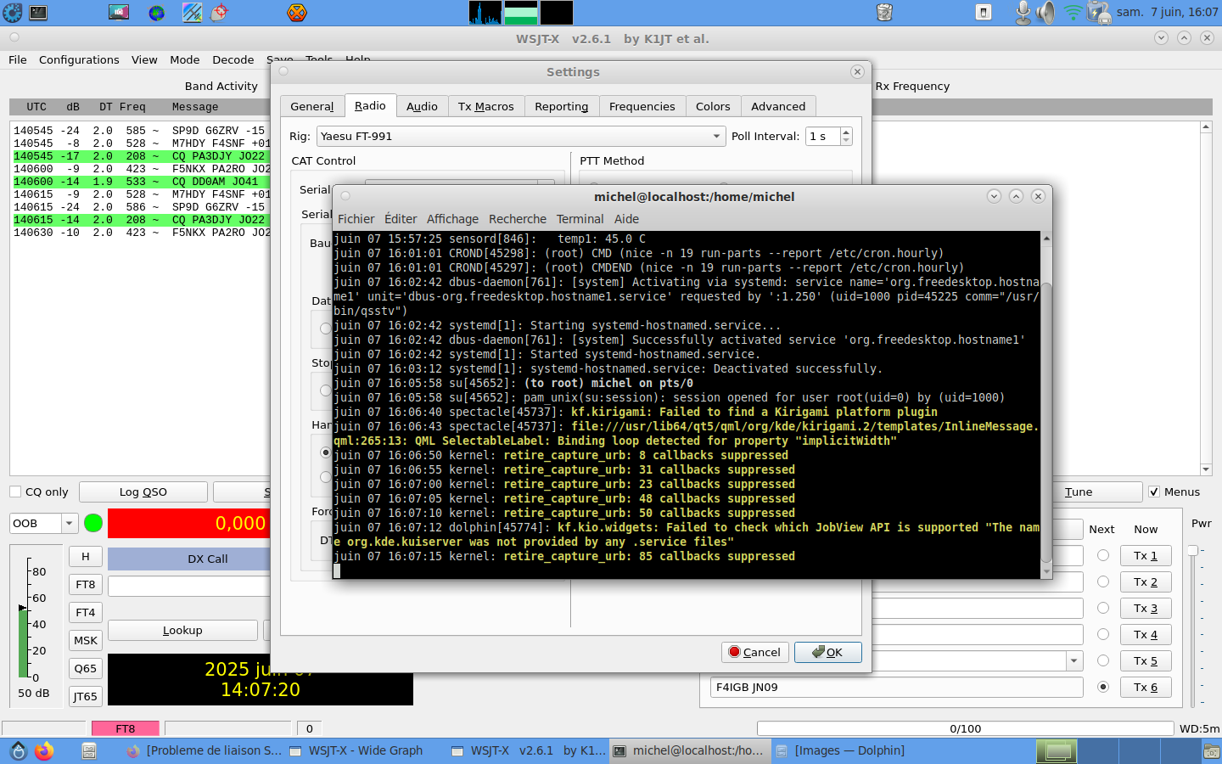Click the Fedora start menu icon in taskbar

click(18, 750)
